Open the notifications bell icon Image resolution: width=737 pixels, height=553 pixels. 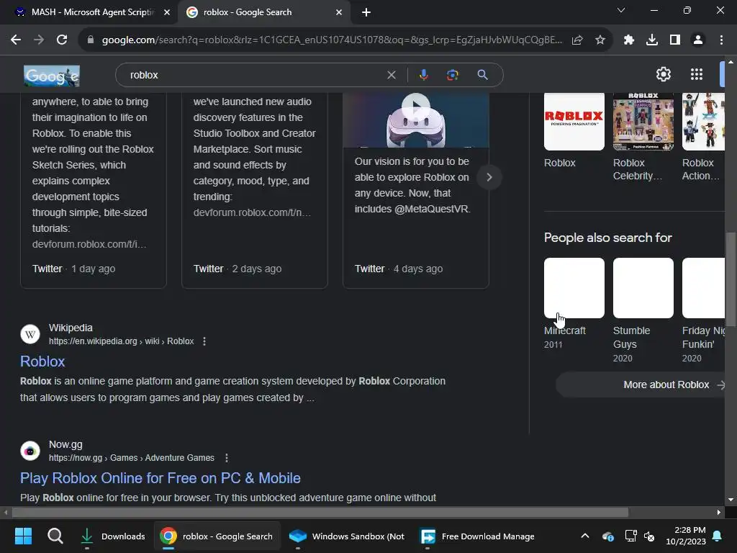[x=718, y=536]
